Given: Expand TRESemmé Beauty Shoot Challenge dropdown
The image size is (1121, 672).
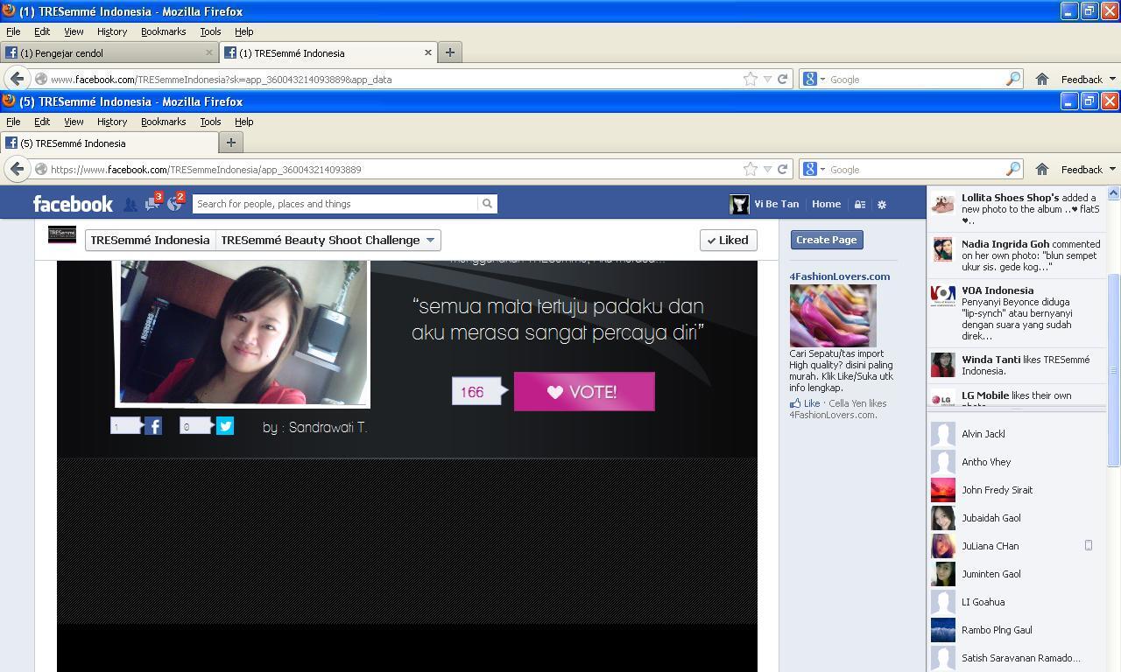Looking at the screenshot, I should click(430, 240).
